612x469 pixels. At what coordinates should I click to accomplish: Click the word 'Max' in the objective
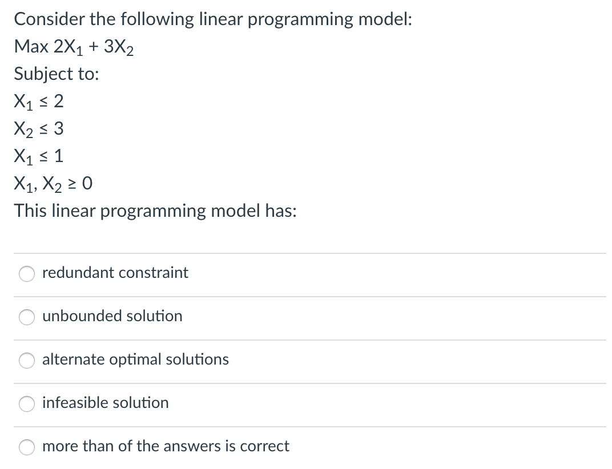tap(31, 46)
